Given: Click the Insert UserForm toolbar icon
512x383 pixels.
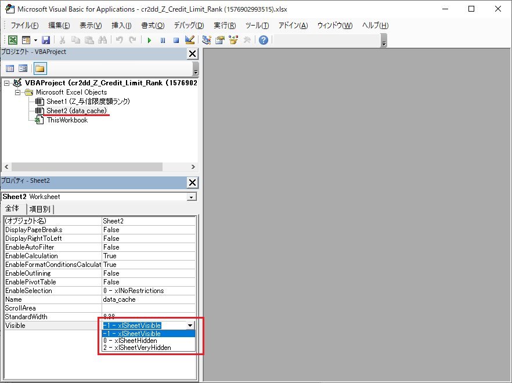Looking at the screenshot, I should [x=26, y=40].
